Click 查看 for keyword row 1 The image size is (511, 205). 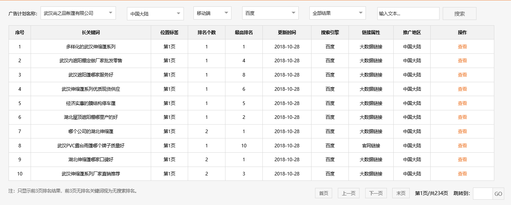462,47
